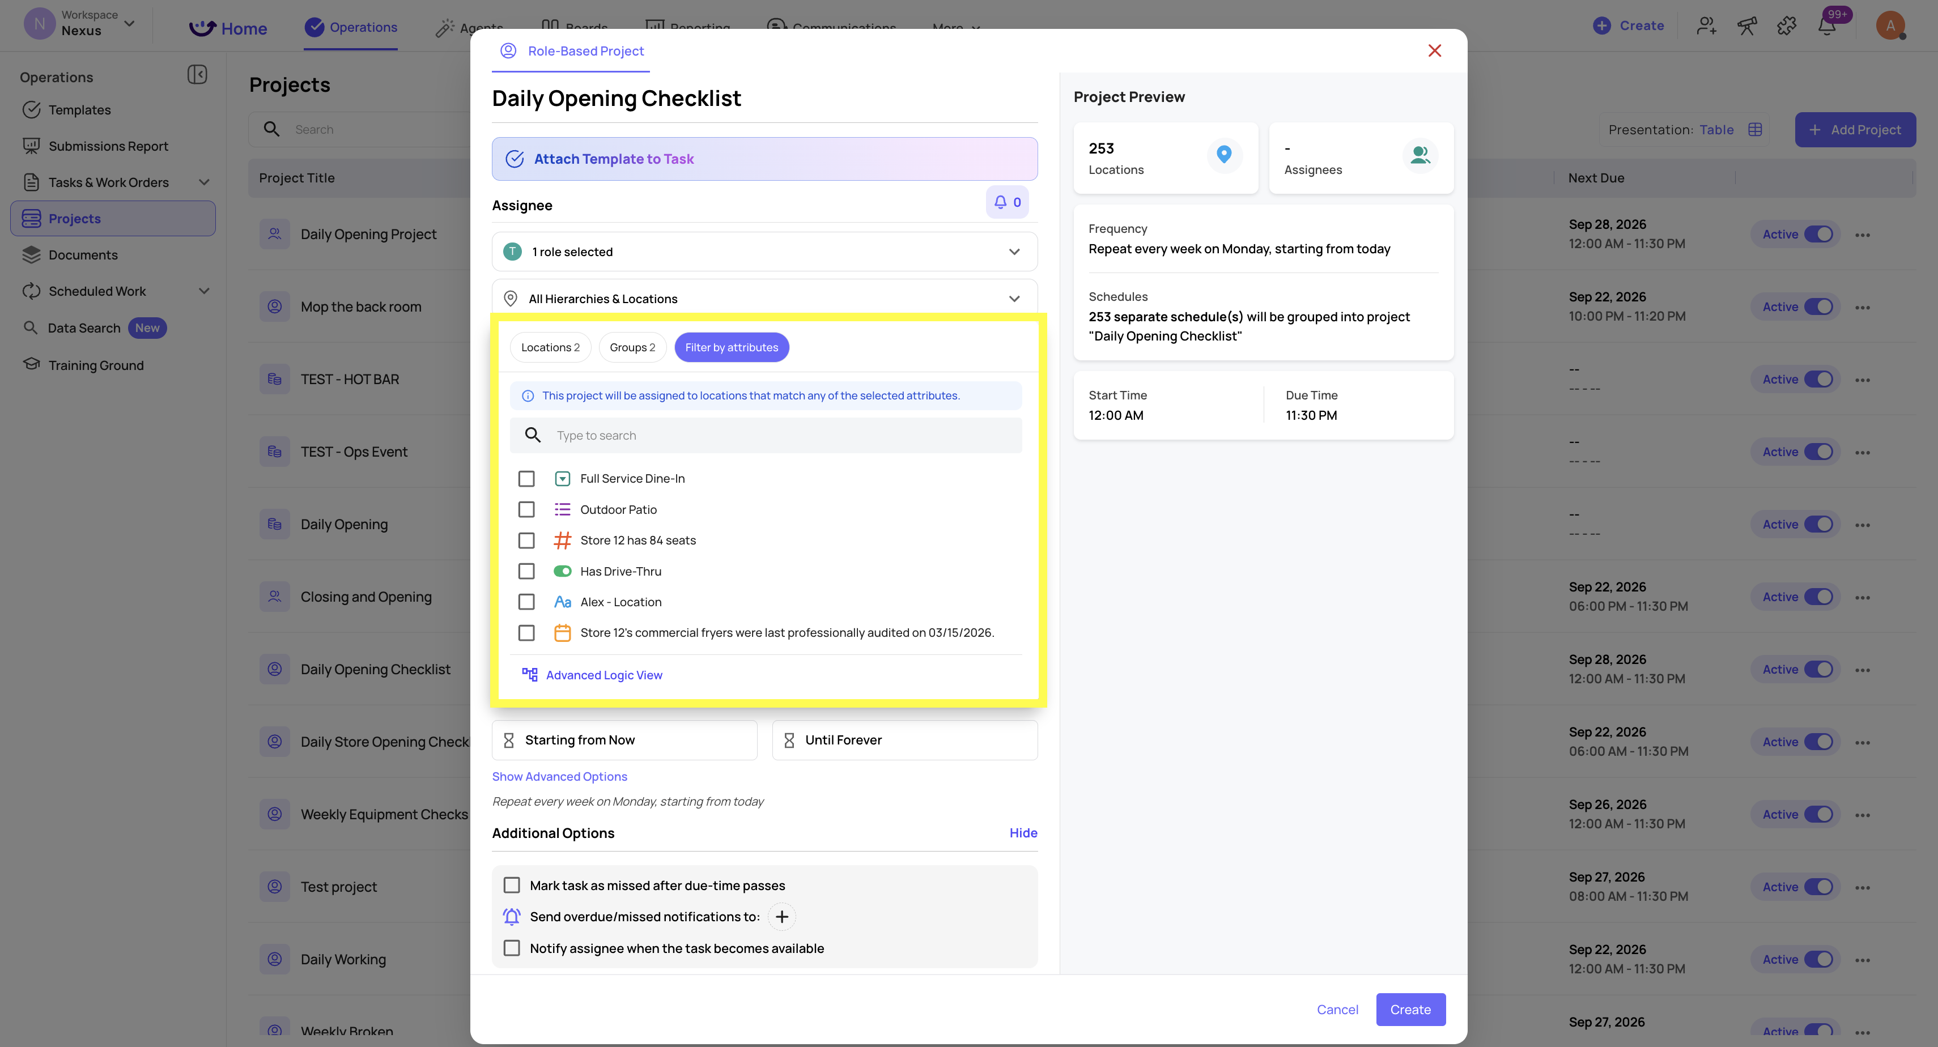Viewport: 1938px width, 1047px height.
Task: Click the add user icon in header
Action: pyautogui.click(x=1706, y=25)
